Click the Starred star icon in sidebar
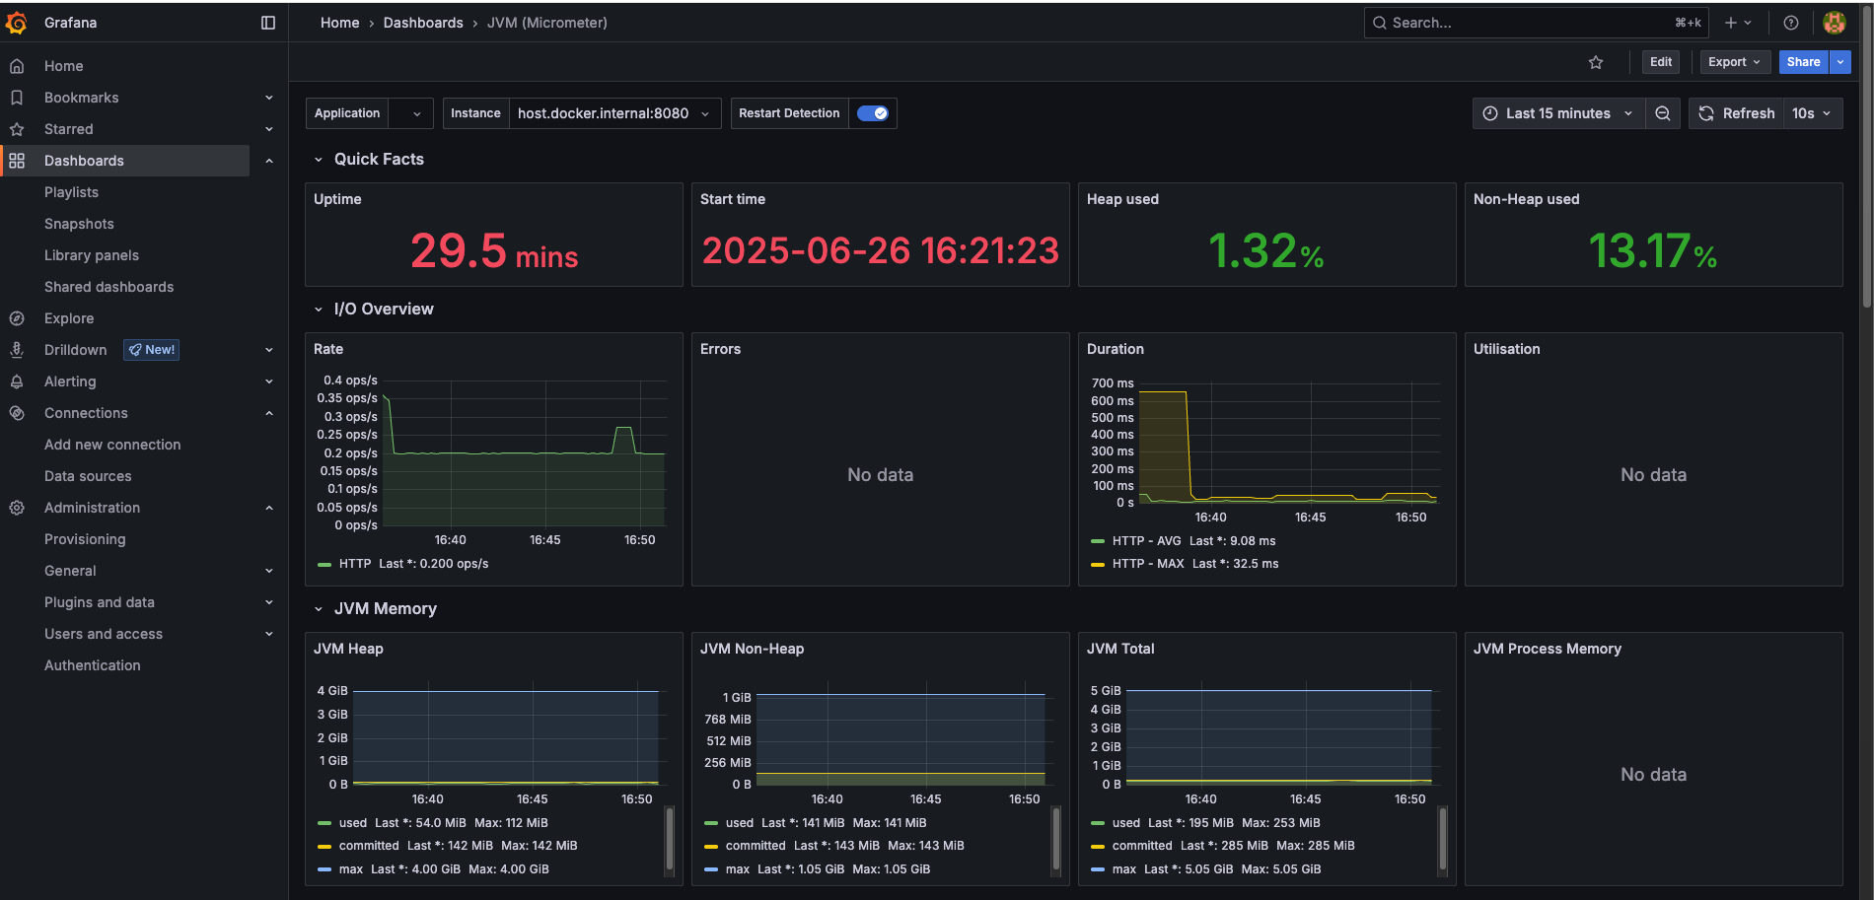The height and width of the screenshot is (900, 1874). tap(17, 129)
